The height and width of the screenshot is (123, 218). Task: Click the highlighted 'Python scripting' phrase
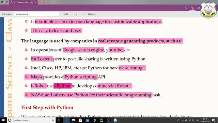[x=81, y=77]
